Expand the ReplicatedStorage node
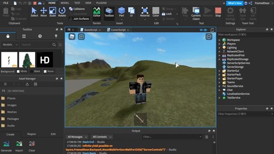The width and height of the screenshot is (274, 154). pos(220,59)
